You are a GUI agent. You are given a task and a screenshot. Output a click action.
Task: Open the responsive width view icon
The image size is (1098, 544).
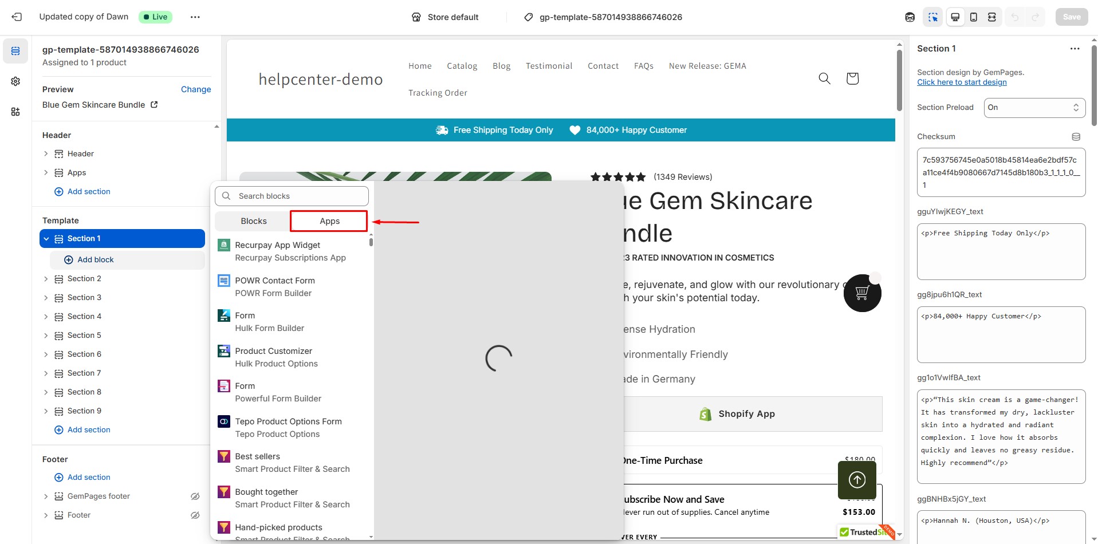tap(991, 17)
